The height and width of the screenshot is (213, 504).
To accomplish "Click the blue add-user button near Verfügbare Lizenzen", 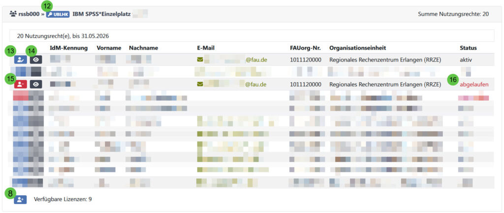I will [20, 199].
